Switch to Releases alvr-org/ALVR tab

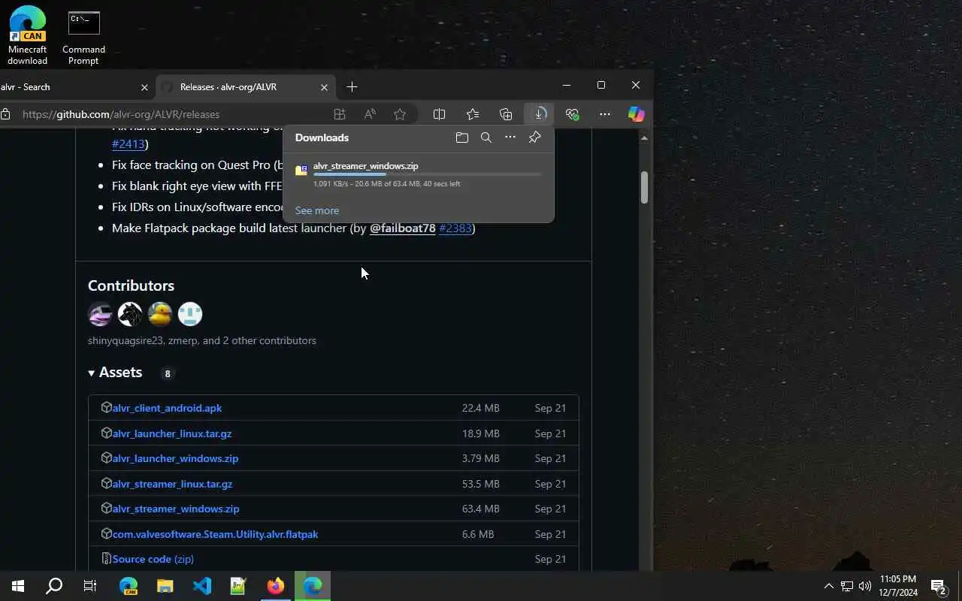244,87
